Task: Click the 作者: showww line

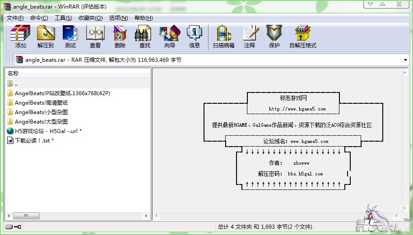Action: (289, 163)
